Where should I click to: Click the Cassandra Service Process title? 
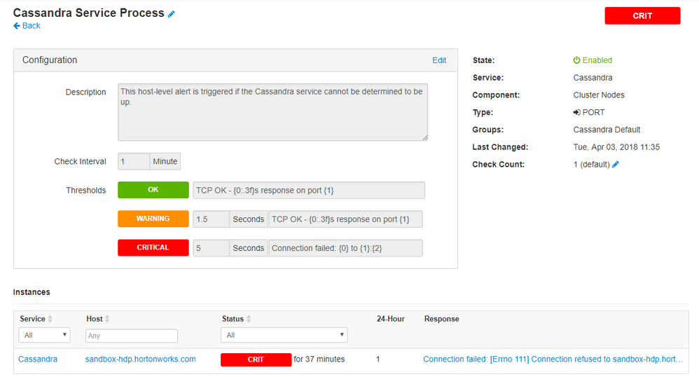coord(89,13)
